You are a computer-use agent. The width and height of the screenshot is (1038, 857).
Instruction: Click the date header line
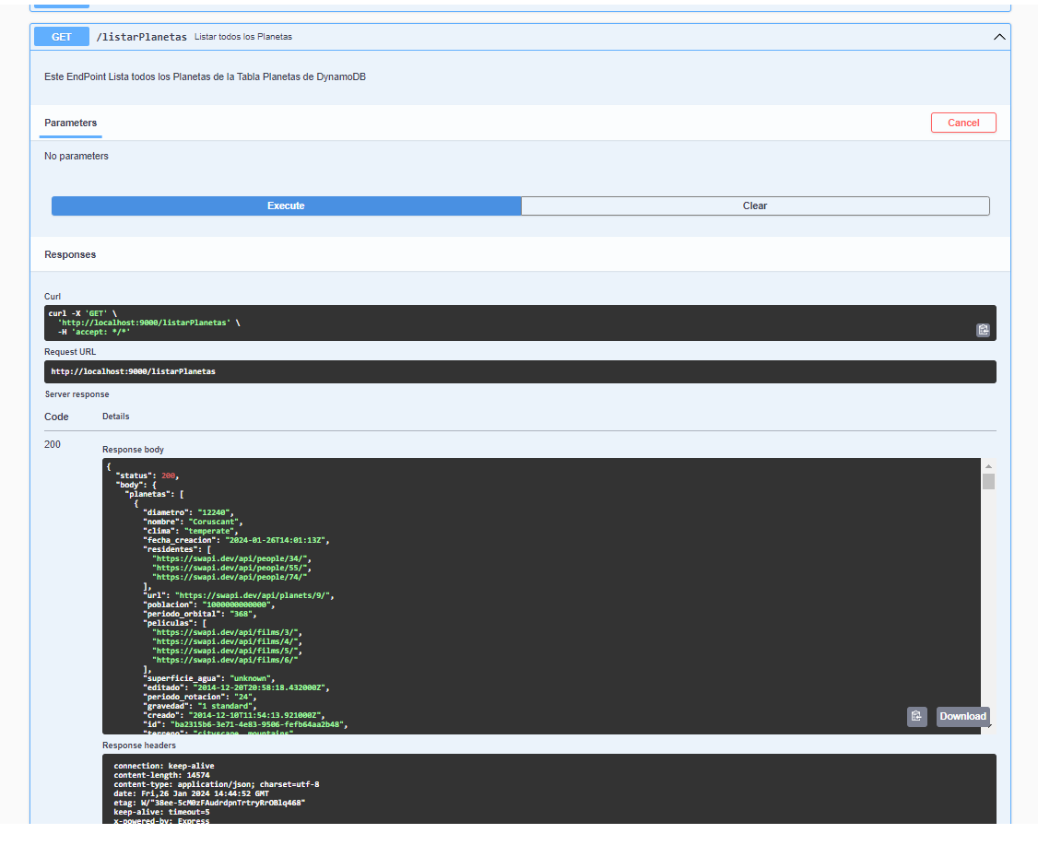click(192, 793)
